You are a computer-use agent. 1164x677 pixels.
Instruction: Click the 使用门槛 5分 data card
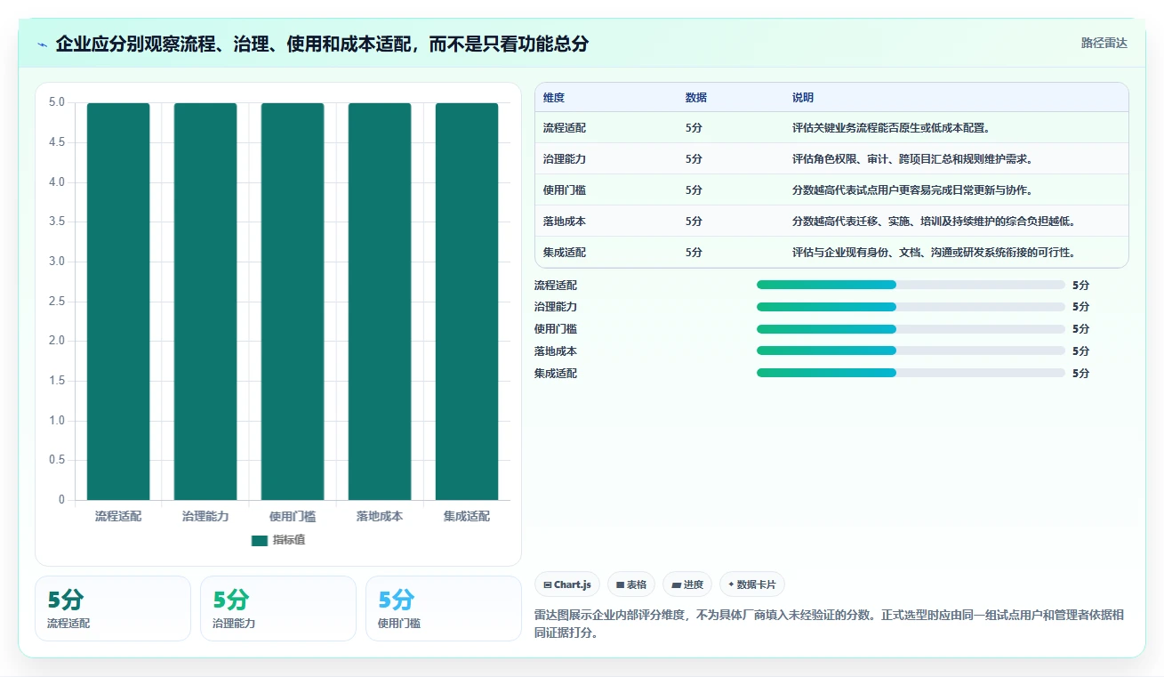click(444, 608)
